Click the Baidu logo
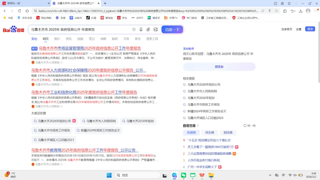 click(14, 29)
